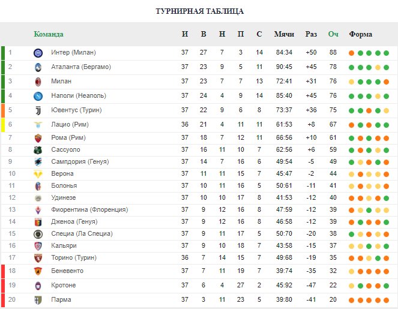
Task: Click the Genoa club crest
Action: (x=38, y=222)
